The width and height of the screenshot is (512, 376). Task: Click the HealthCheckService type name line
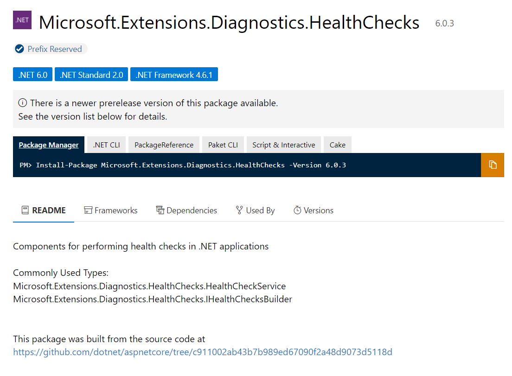149,286
